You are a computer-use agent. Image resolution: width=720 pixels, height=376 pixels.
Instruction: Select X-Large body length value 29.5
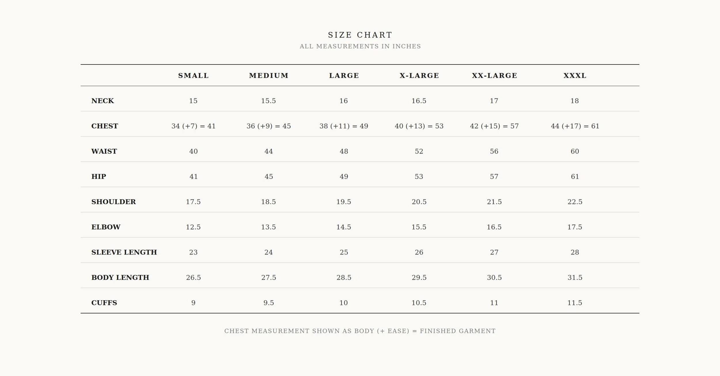[x=419, y=278]
